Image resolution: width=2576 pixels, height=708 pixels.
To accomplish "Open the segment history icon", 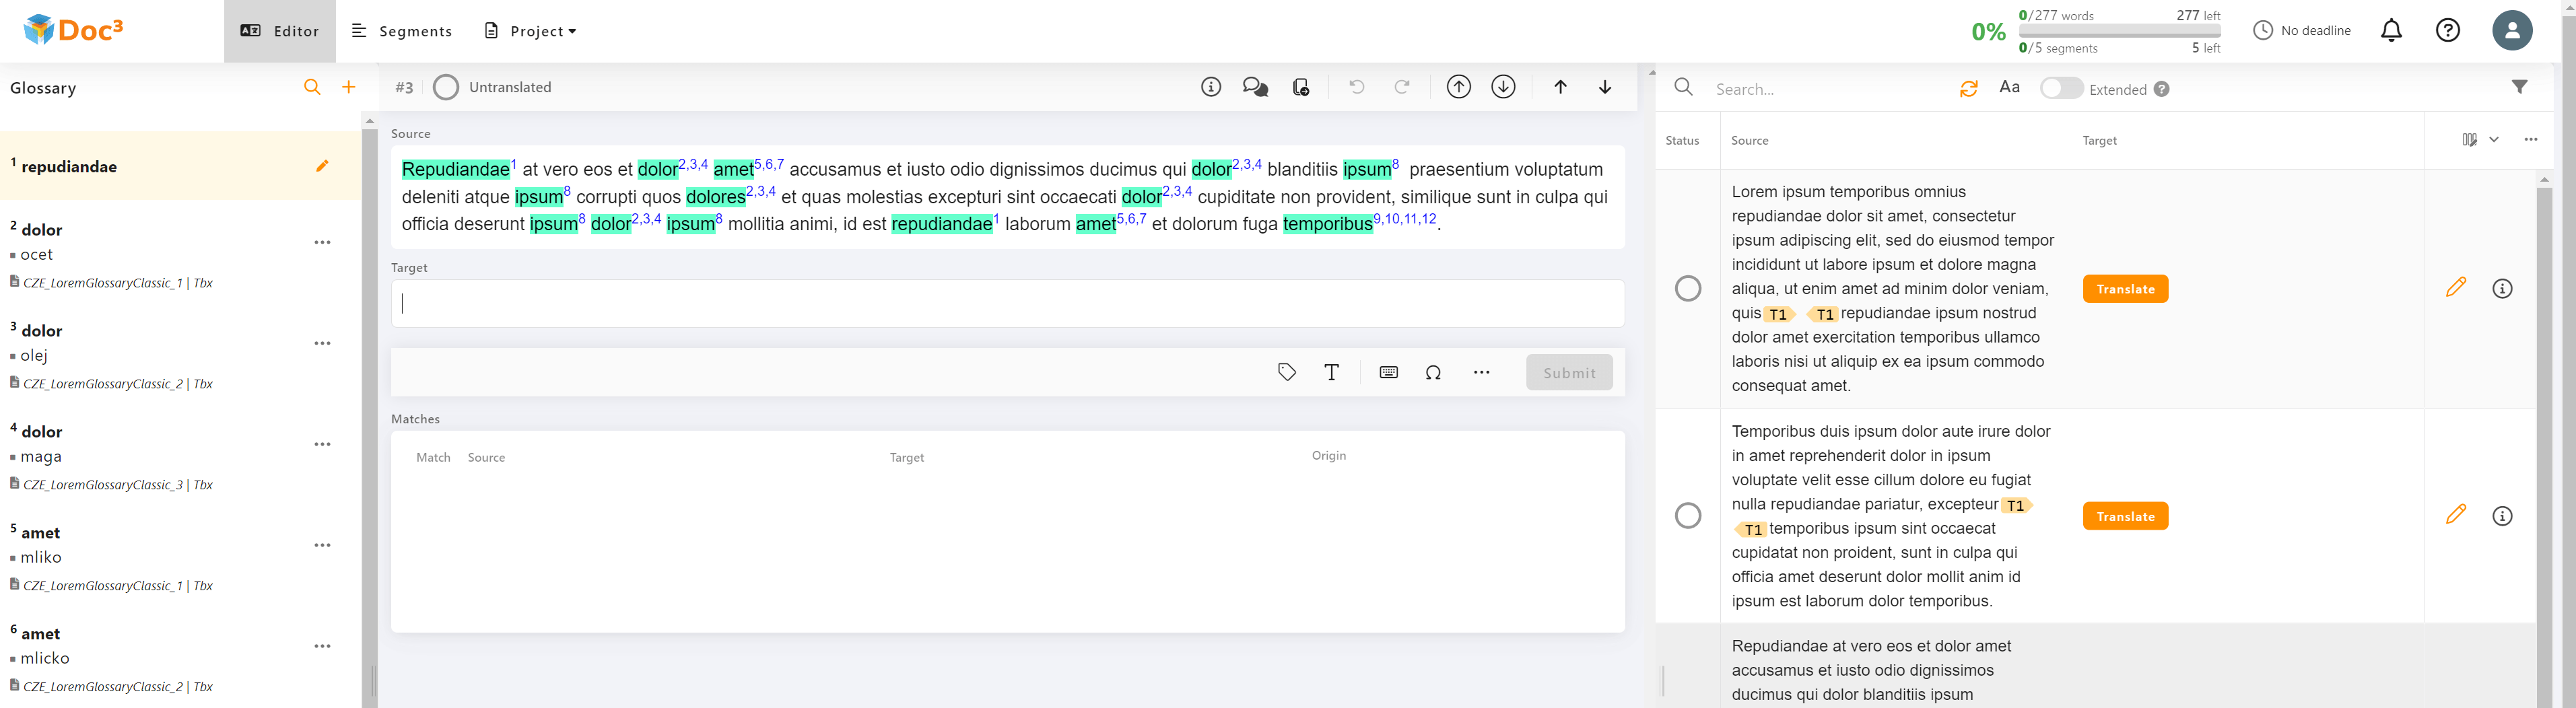I will point(1301,87).
